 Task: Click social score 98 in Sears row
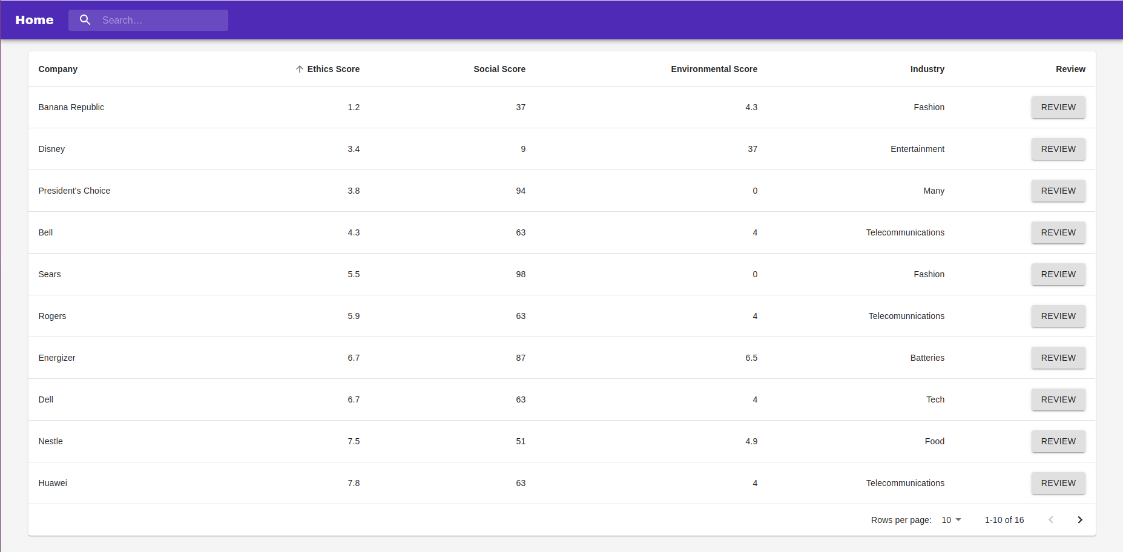click(521, 274)
